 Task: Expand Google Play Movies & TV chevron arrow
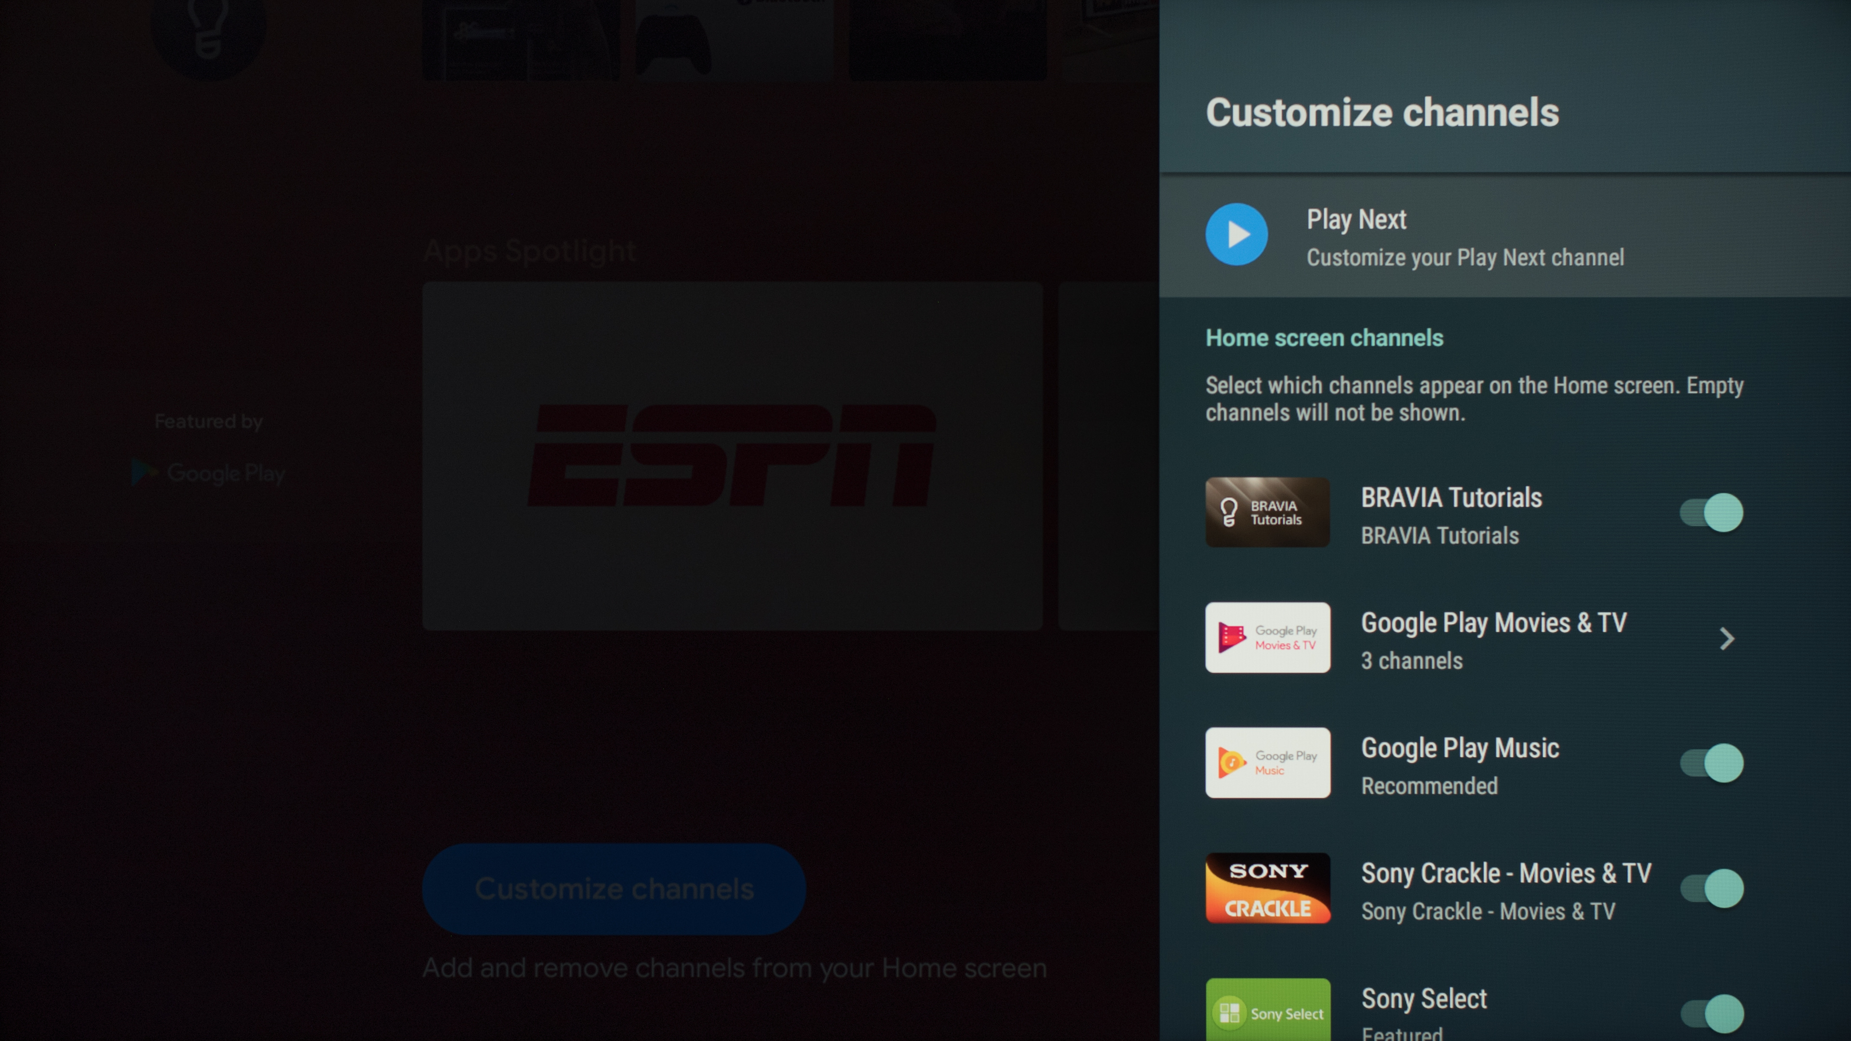[x=1727, y=639]
